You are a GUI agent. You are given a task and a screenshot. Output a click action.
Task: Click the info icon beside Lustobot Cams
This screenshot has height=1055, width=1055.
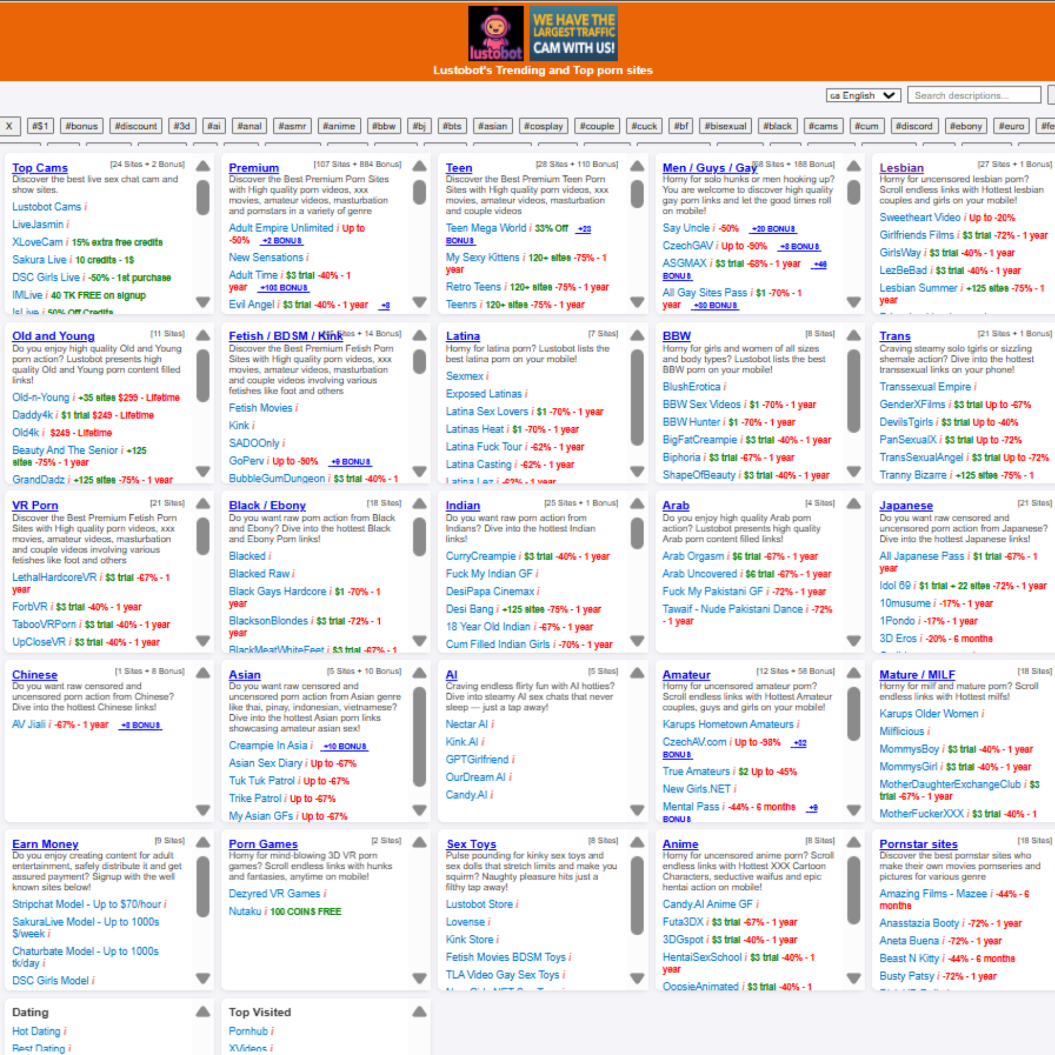coord(86,207)
